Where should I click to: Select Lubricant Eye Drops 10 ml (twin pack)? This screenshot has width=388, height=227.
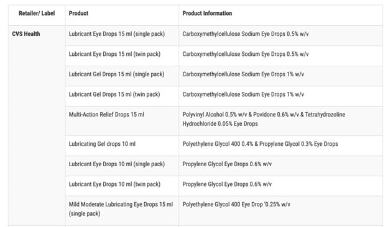[114, 184]
